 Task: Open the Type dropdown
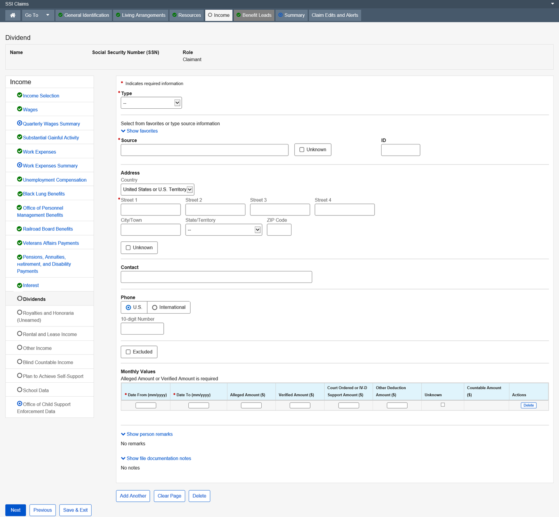(x=151, y=103)
